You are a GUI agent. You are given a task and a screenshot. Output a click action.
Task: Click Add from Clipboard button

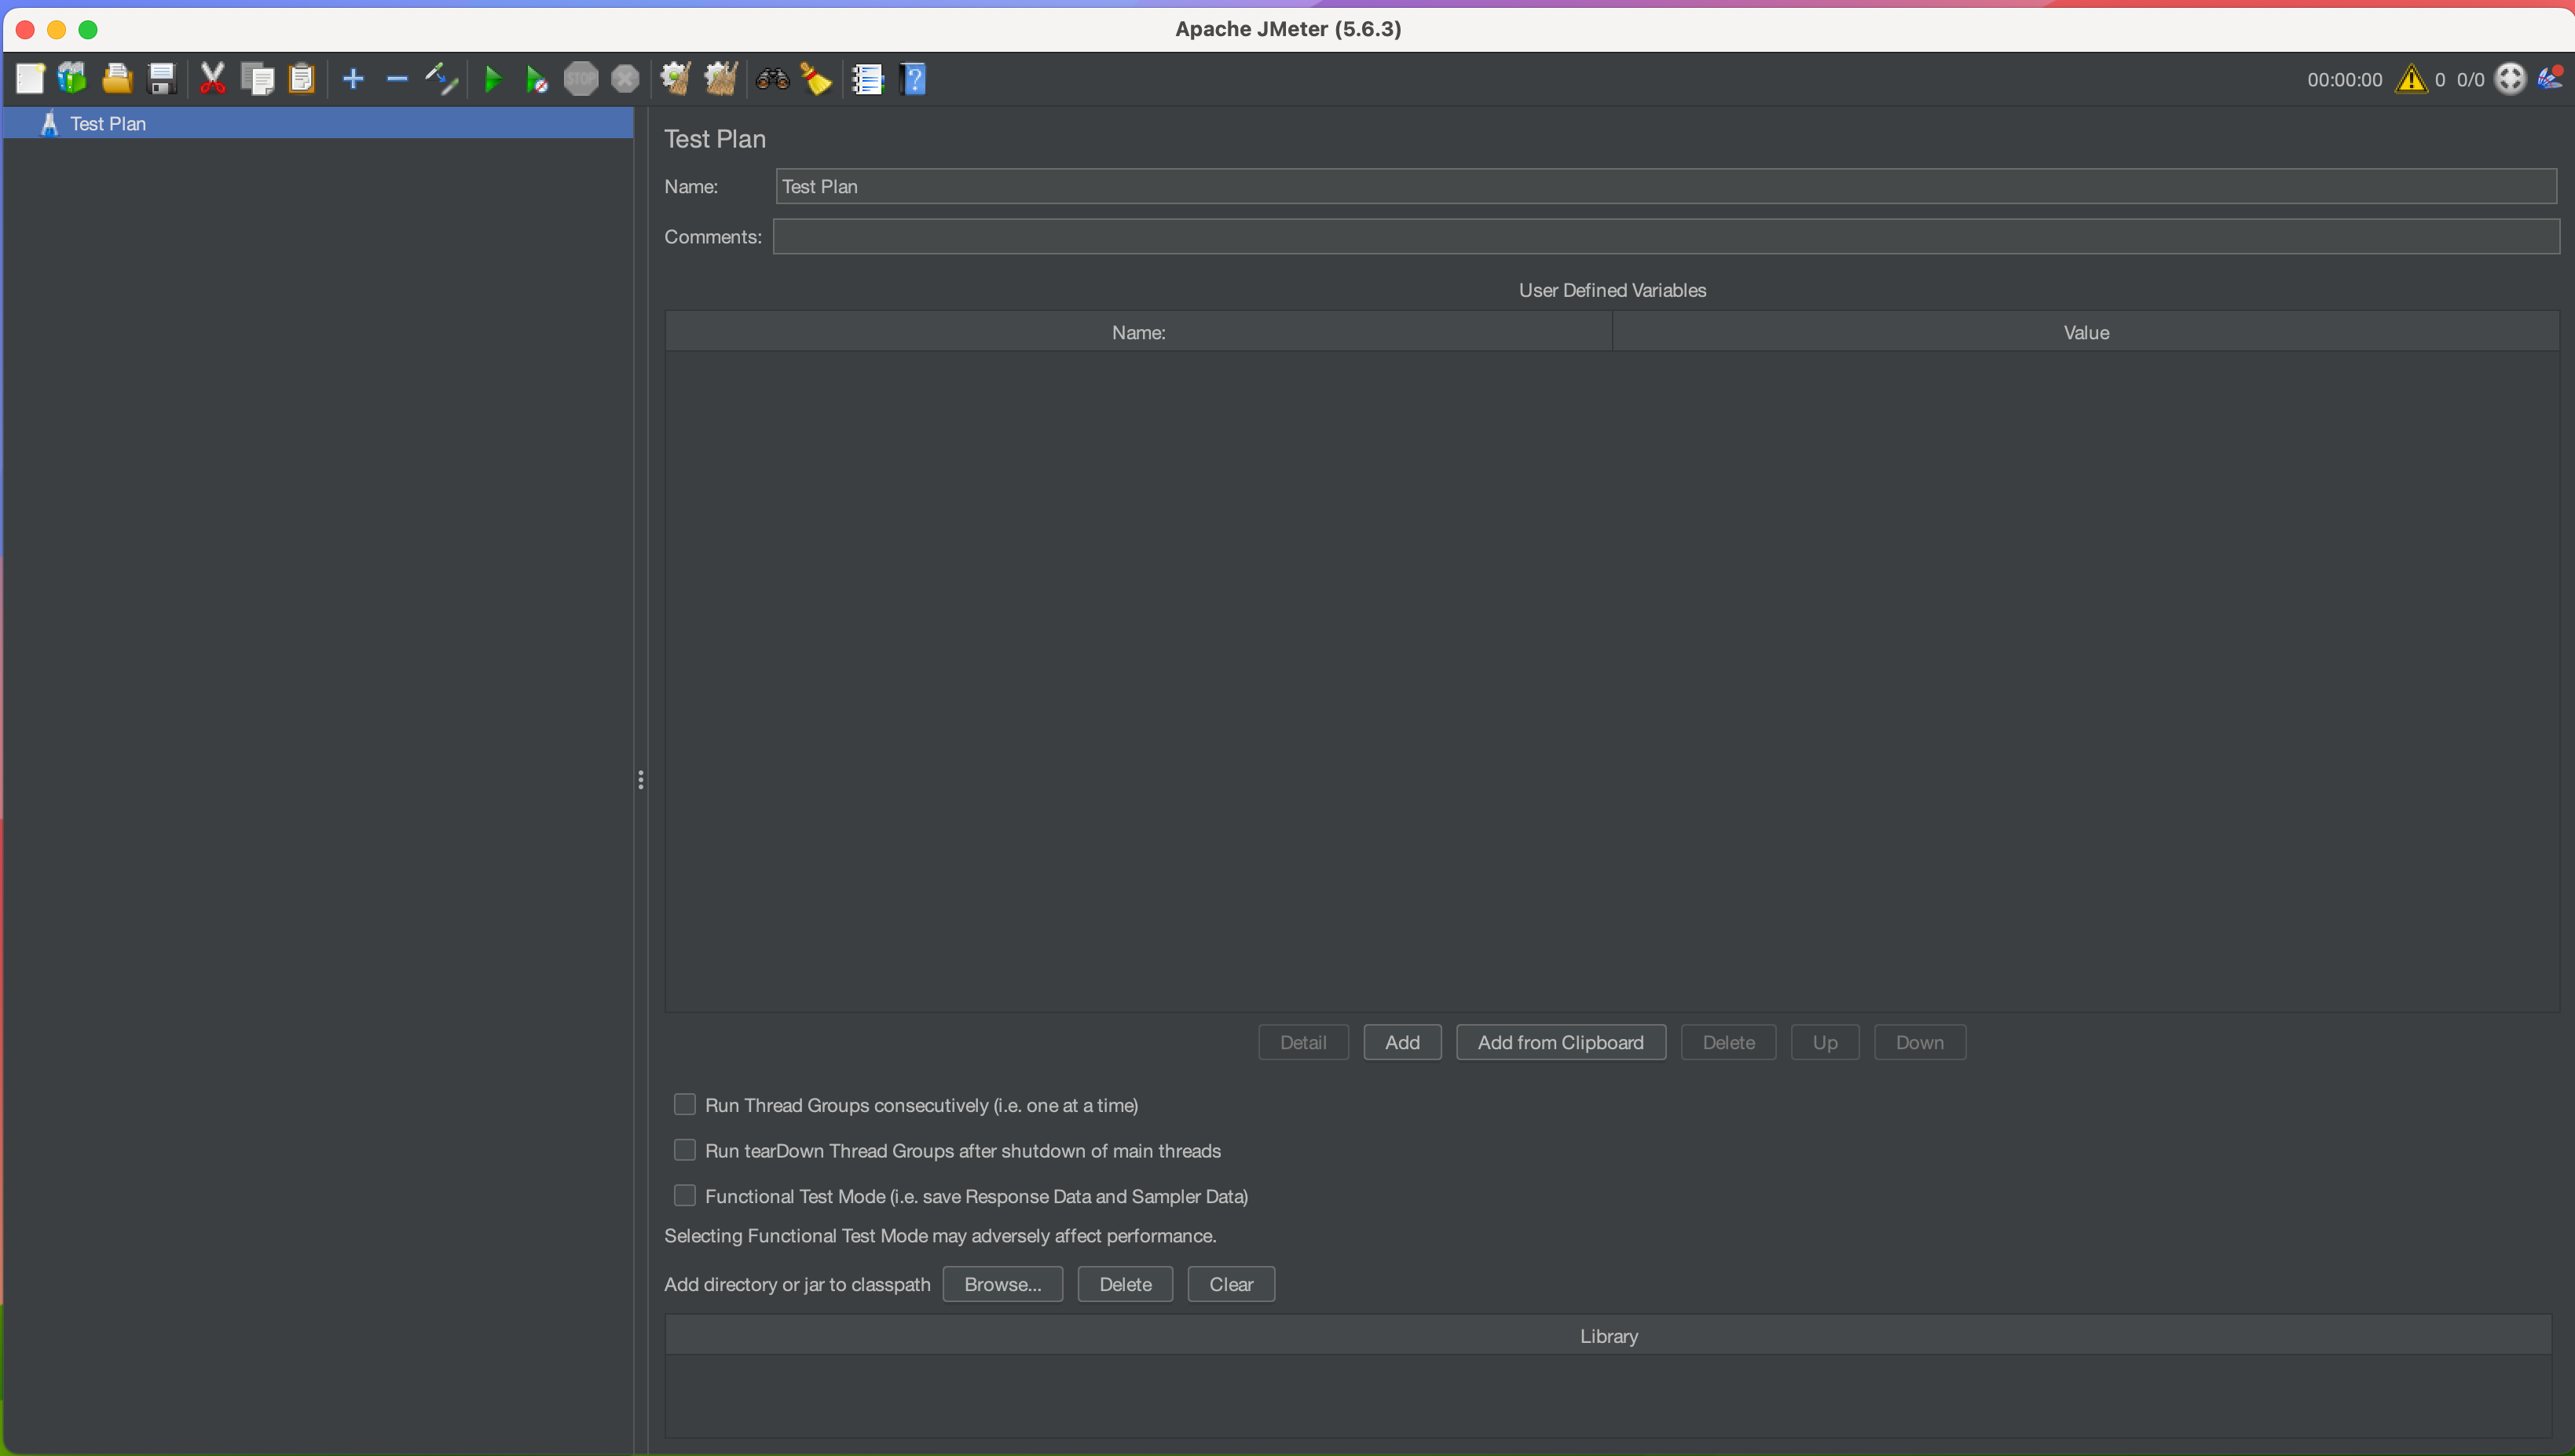coord(1561,1042)
